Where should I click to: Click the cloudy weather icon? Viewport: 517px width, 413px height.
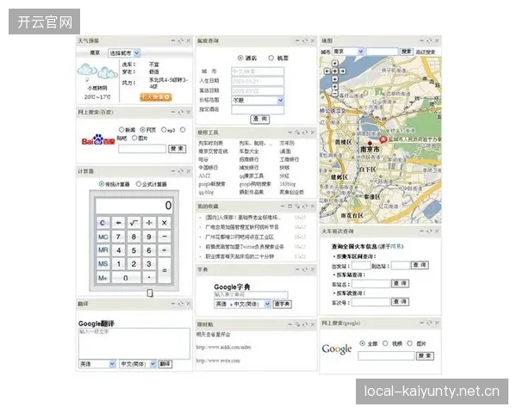pos(97,72)
